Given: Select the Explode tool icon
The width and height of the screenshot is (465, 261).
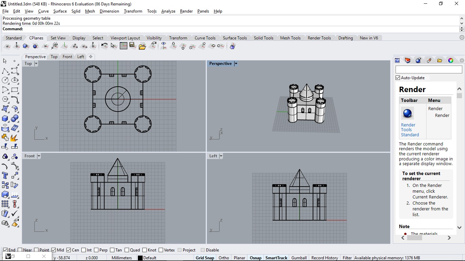Looking at the screenshot, I should point(15,138).
